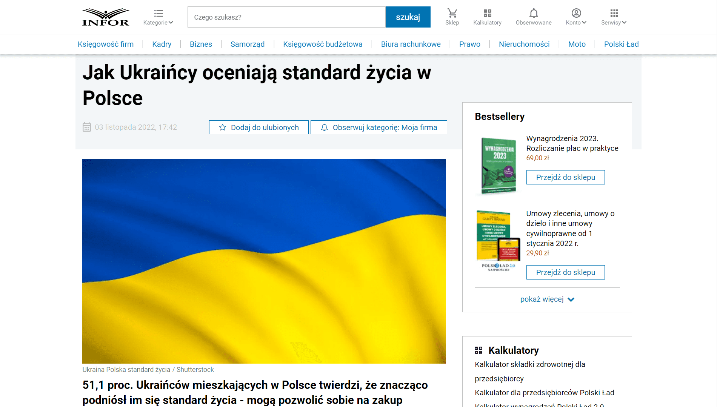This screenshot has height=407, width=717.
Task: Open 'Umowy zlecenia, umowy o dzieło' title link
Action: point(571,228)
